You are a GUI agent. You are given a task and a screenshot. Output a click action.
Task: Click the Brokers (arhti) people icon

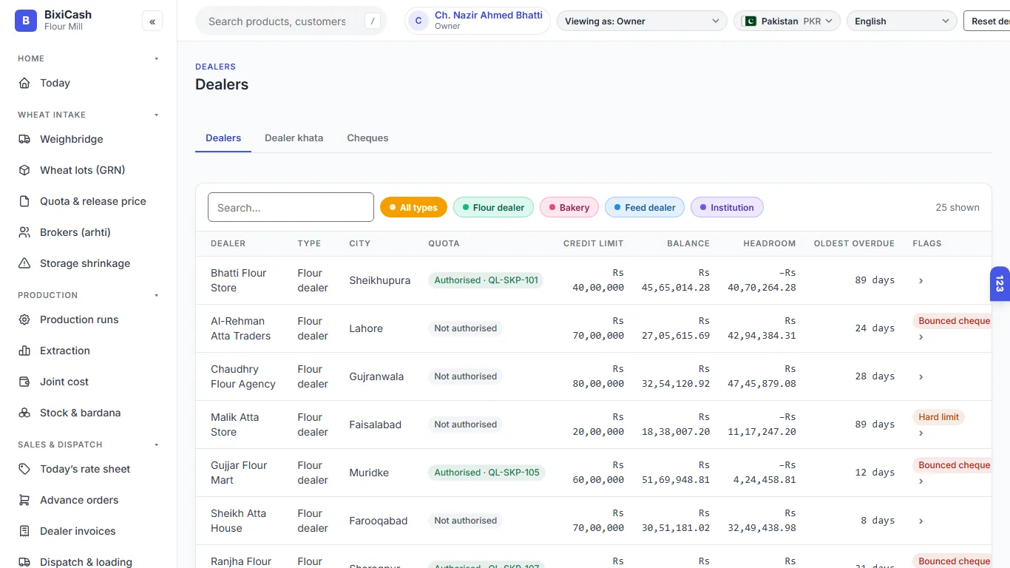(x=24, y=232)
